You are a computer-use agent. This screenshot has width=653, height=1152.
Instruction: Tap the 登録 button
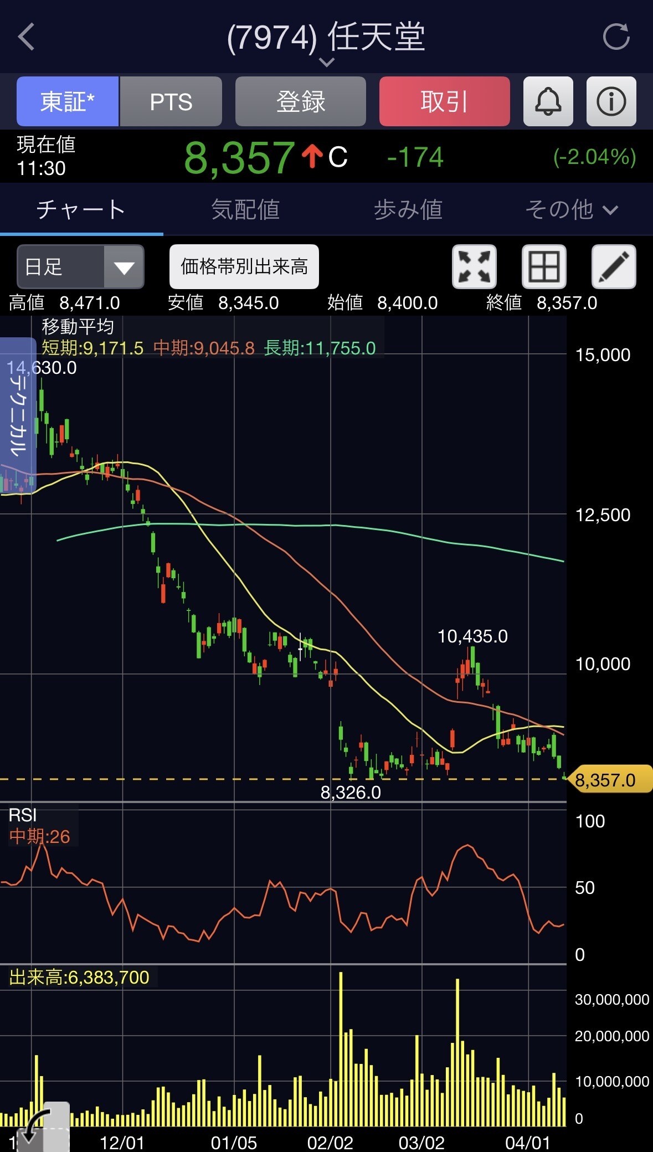click(301, 101)
